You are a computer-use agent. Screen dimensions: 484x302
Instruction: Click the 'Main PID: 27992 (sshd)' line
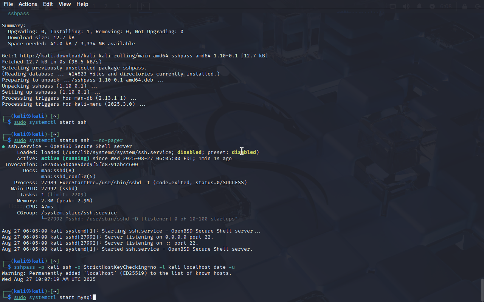coord(44,189)
